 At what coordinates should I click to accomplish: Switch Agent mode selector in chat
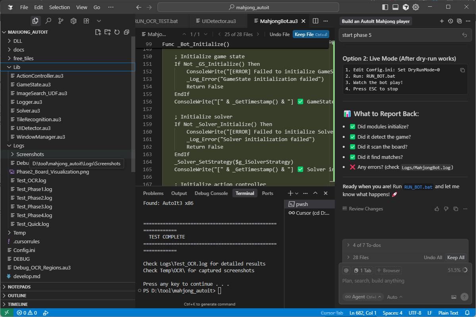click(x=363, y=297)
